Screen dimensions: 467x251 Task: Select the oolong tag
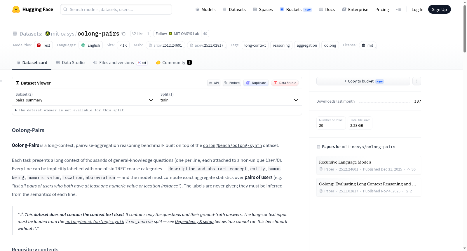click(x=330, y=45)
